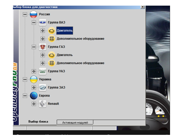Collapse the Россия tree node
This screenshot has height=137, width=173.
[x=25, y=14]
